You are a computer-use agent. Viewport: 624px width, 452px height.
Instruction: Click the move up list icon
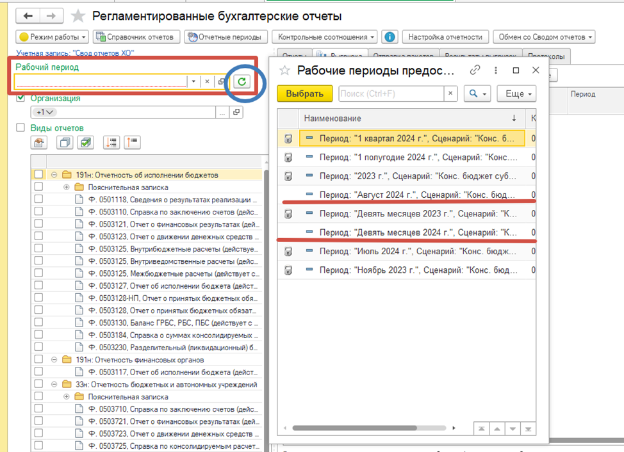(x=132, y=142)
